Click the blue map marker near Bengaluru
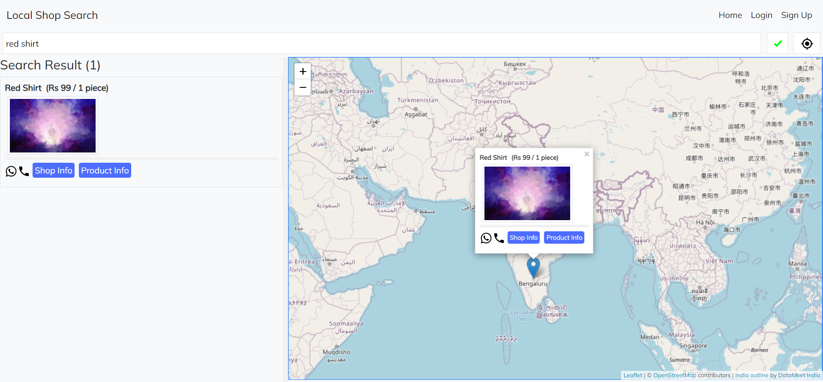Viewport: 823px width, 382px height. [533, 267]
